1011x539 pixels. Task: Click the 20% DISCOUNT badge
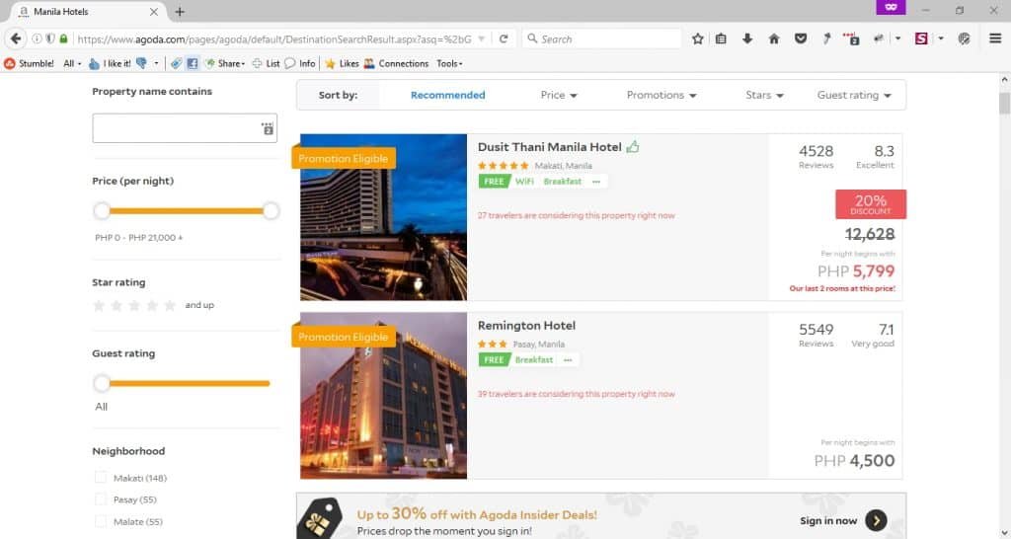pos(871,204)
